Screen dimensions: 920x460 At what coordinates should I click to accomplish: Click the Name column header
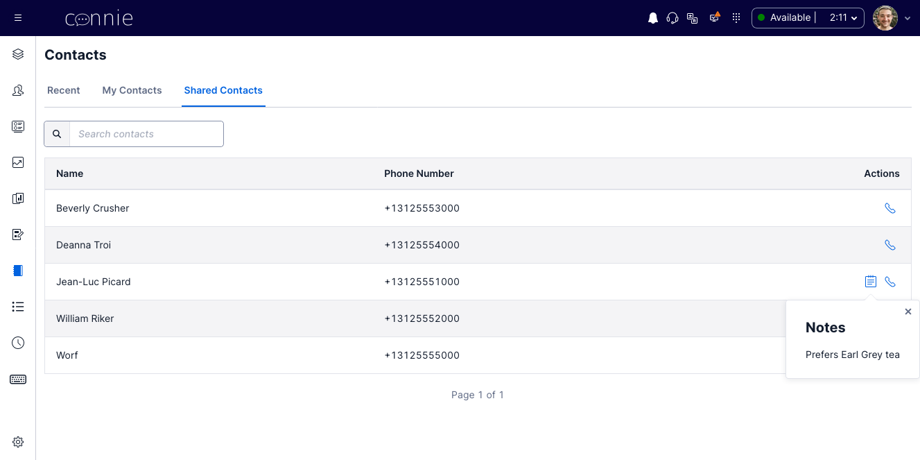pyautogui.click(x=69, y=173)
